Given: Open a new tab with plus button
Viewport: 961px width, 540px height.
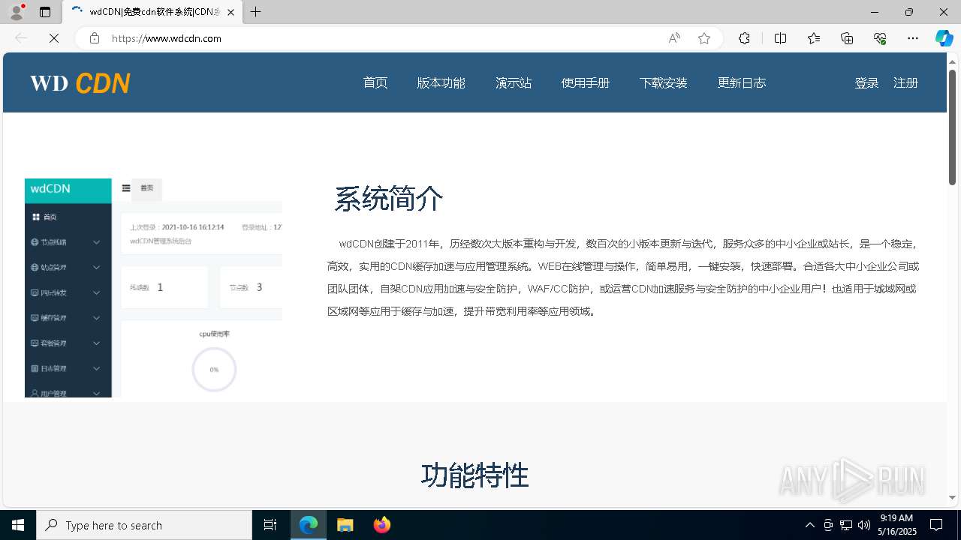Looking at the screenshot, I should tap(256, 12).
